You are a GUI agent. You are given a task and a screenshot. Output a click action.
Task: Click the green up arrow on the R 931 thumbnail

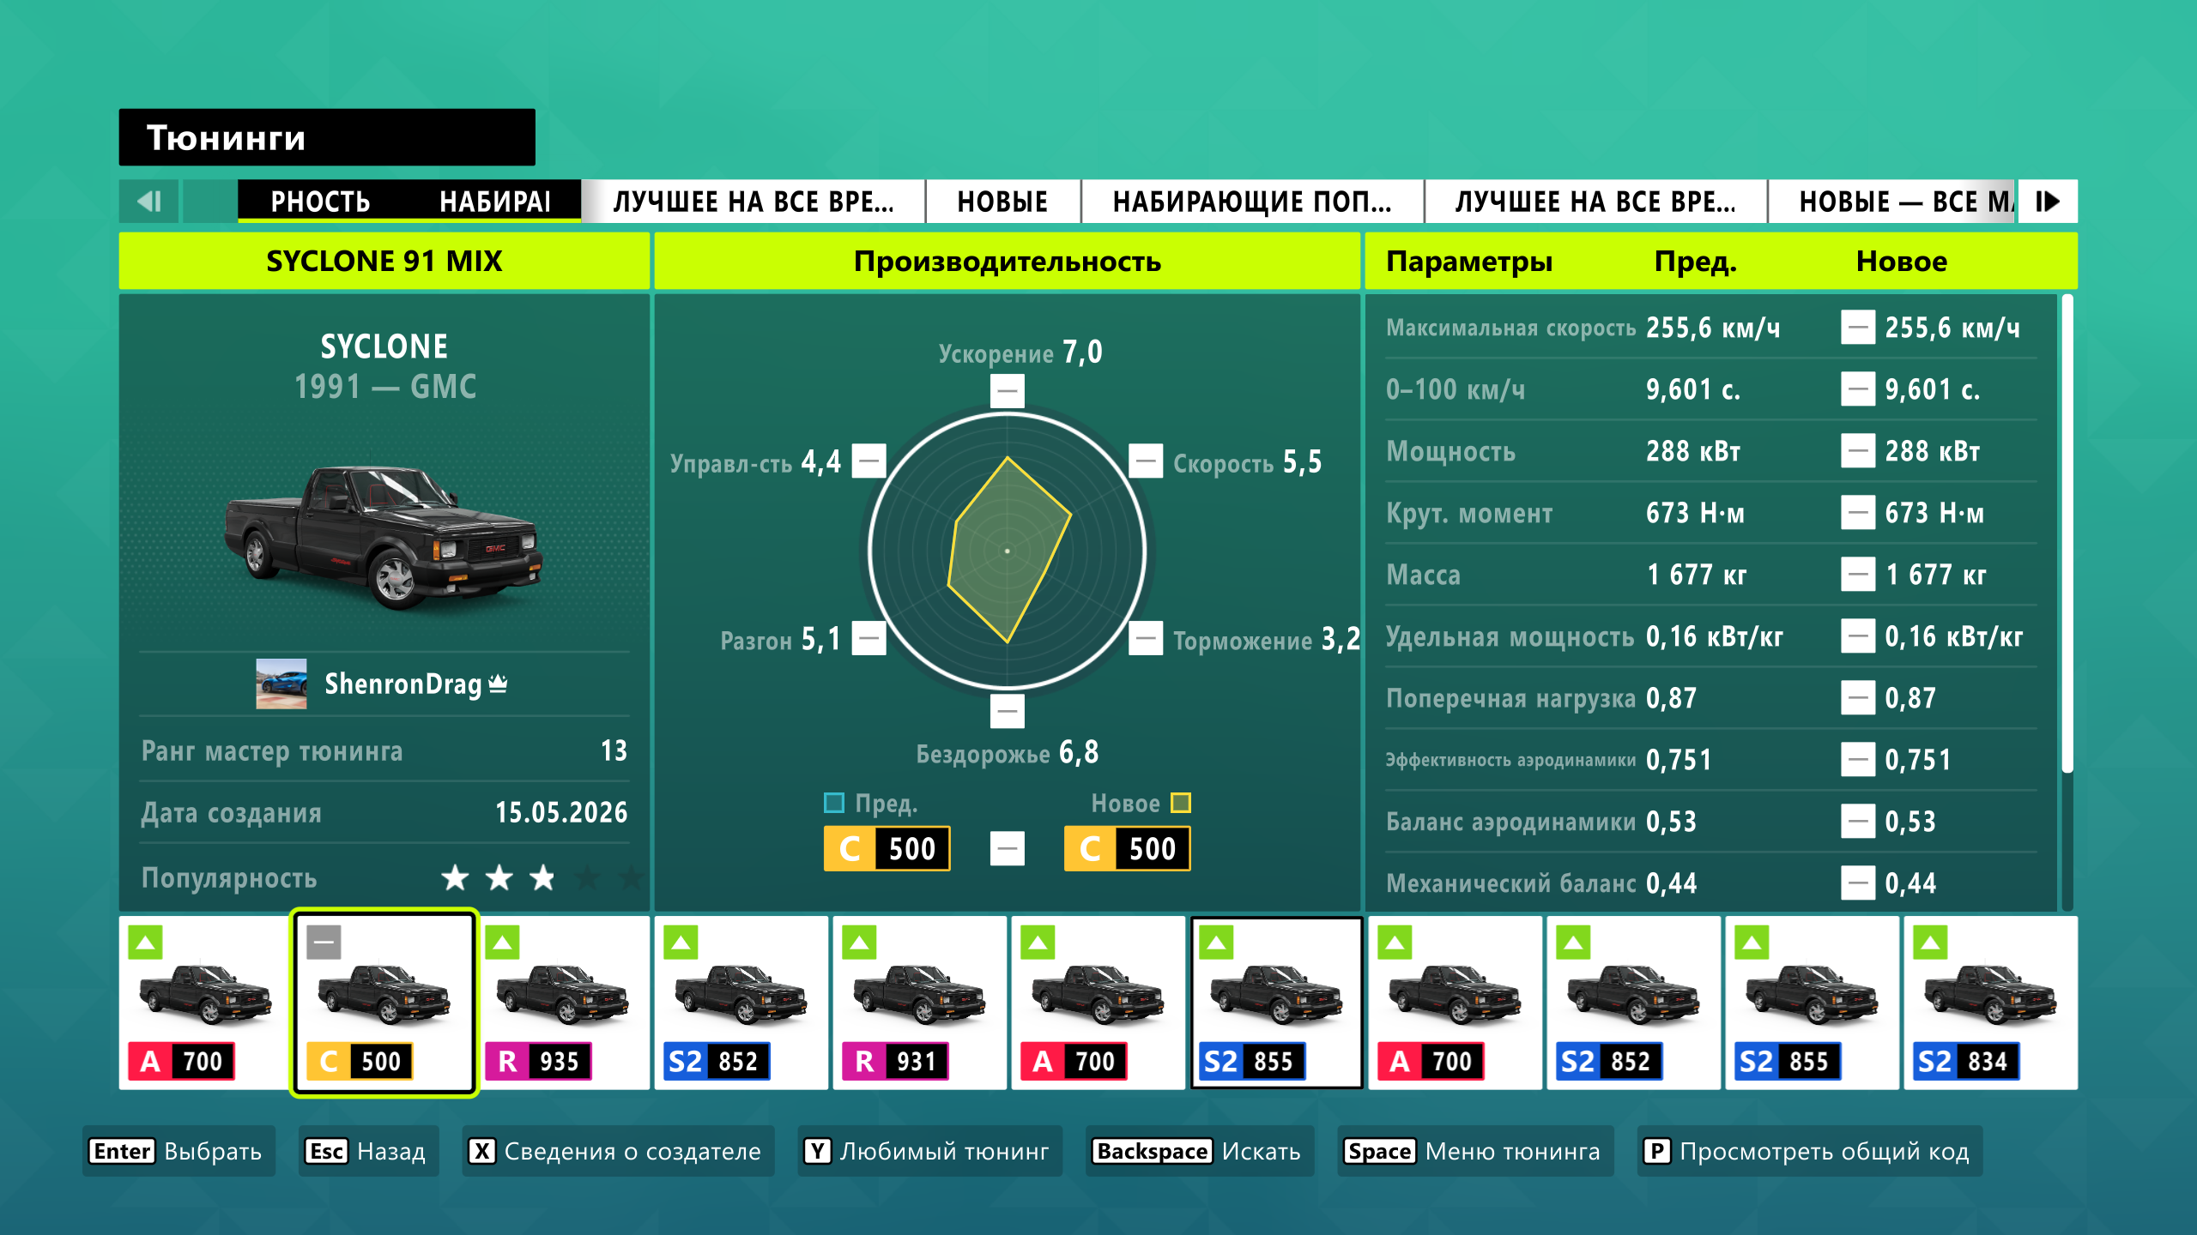click(860, 943)
